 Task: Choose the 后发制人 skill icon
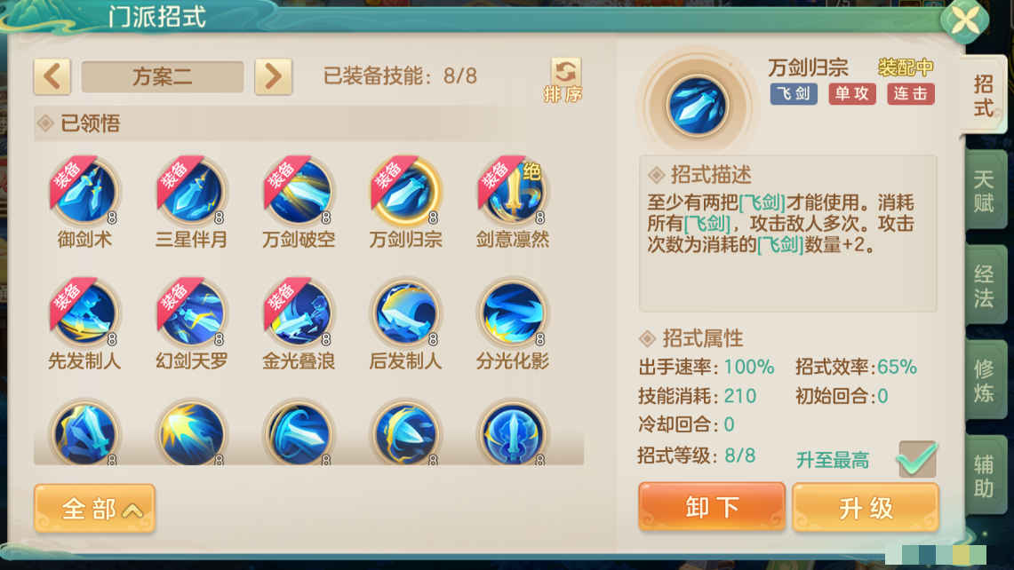(405, 313)
